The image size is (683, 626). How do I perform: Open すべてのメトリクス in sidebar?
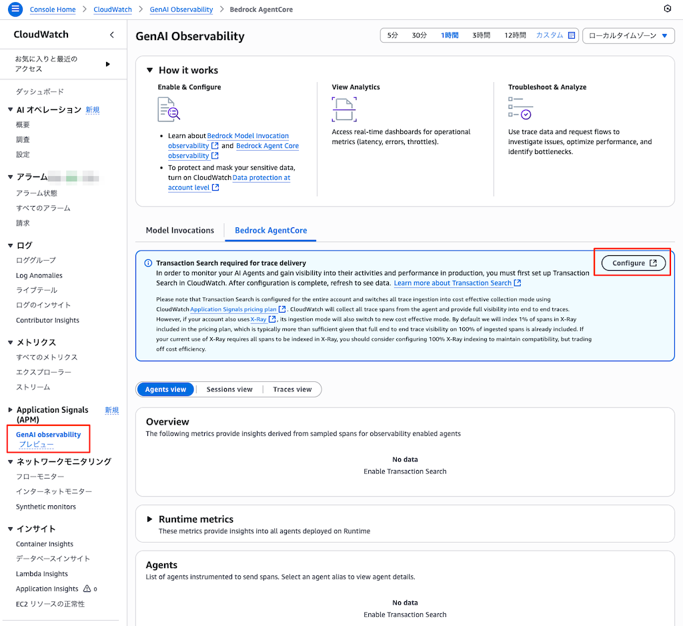point(47,357)
